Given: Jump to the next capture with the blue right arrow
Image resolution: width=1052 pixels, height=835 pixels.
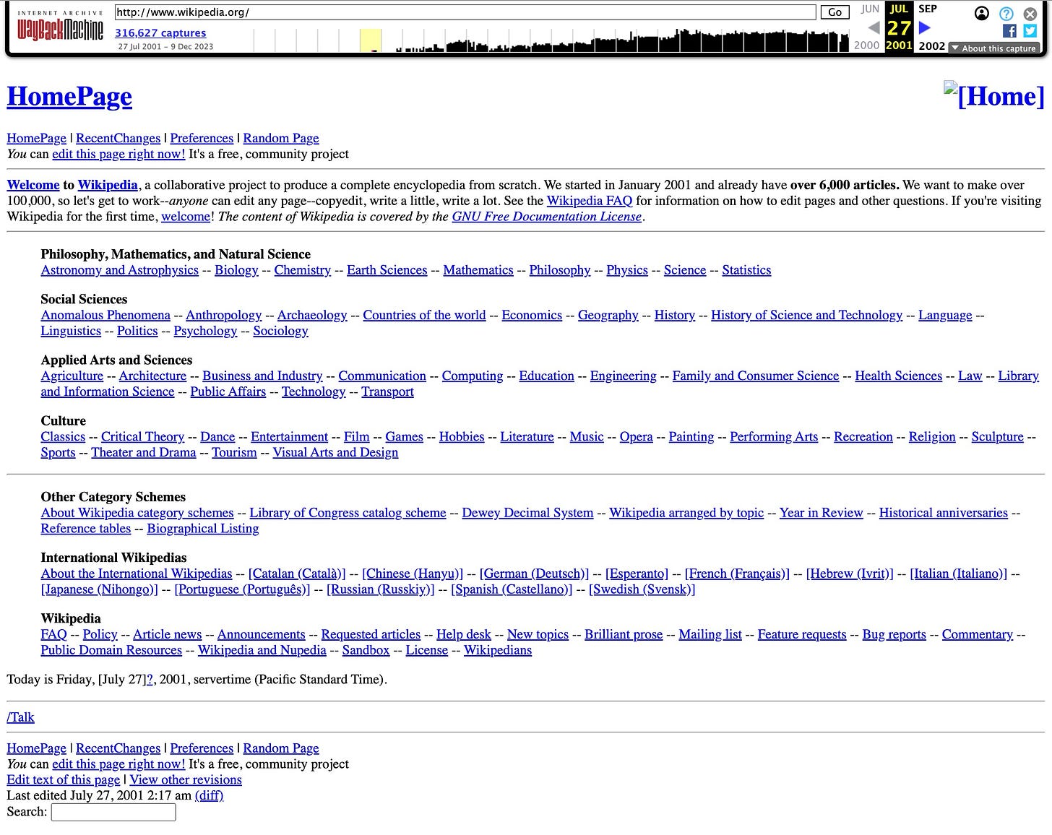Looking at the screenshot, I should pyautogui.click(x=924, y=28).
